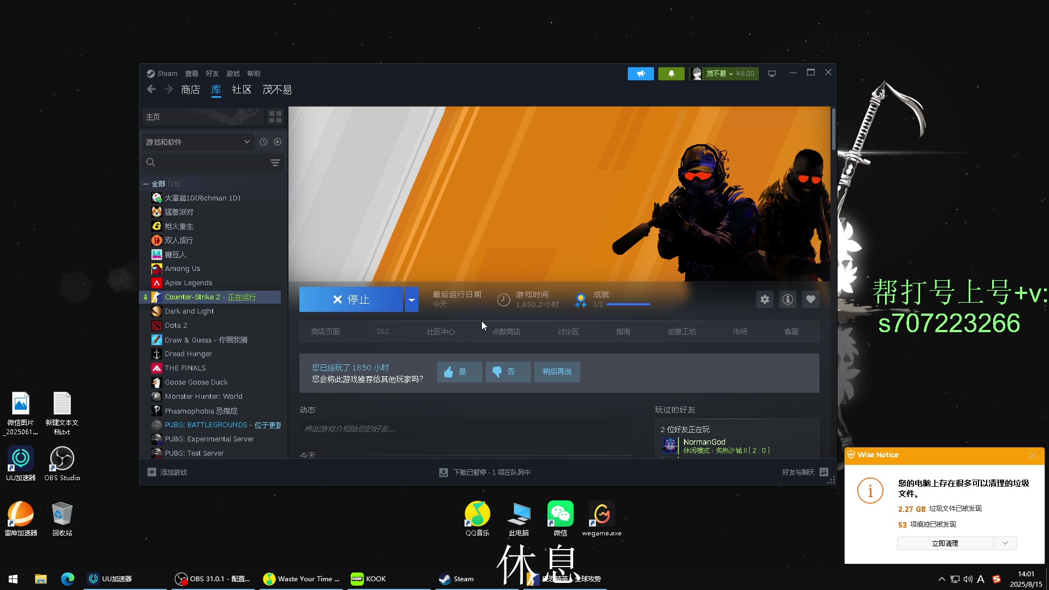Open the guides link 指南

(x=623, y=332)
